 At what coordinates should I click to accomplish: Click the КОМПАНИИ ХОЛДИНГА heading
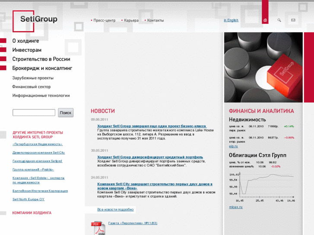pos(32,213)
